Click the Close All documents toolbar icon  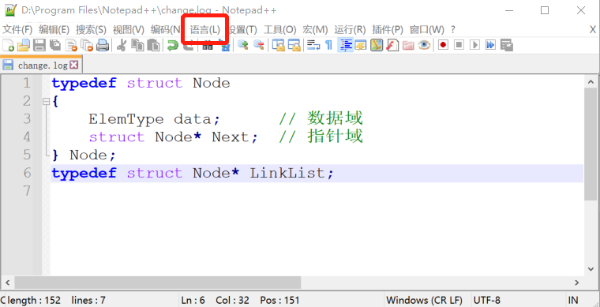[87, 45]
